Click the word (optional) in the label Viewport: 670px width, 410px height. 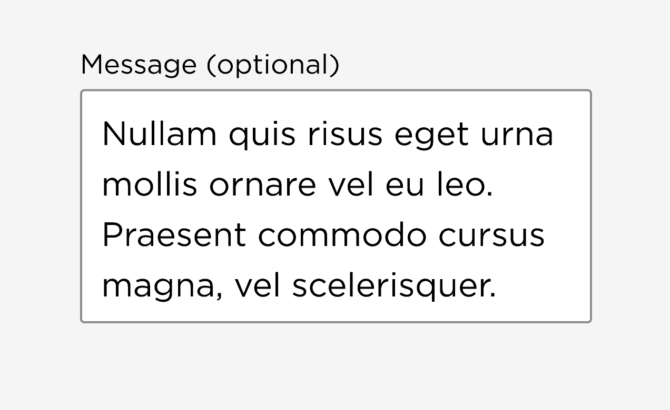[x=272, y=65]
